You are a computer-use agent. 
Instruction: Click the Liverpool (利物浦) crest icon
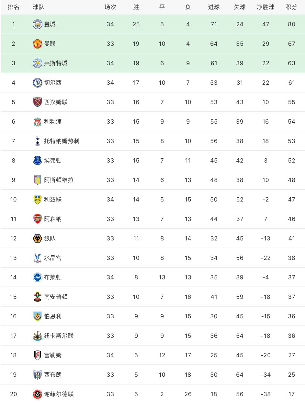(x=38, y=122)
